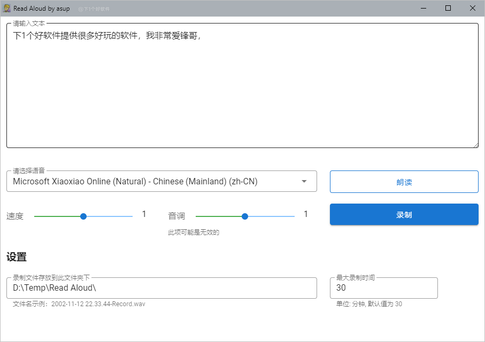This screenshot has width=485, height=342.
Task: Click the 录制文件存放到此文件夹下 path field
Action: [x=161, y=288]
